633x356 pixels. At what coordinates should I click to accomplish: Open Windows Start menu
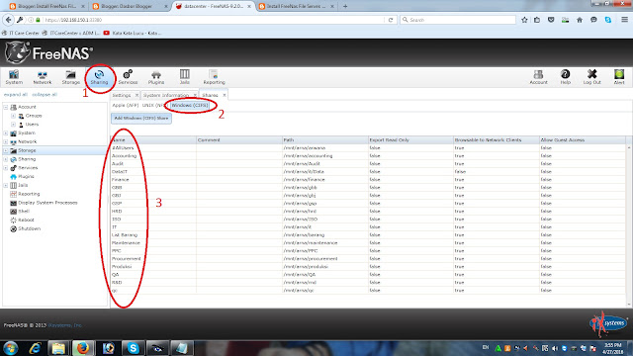tap(11, 348)
